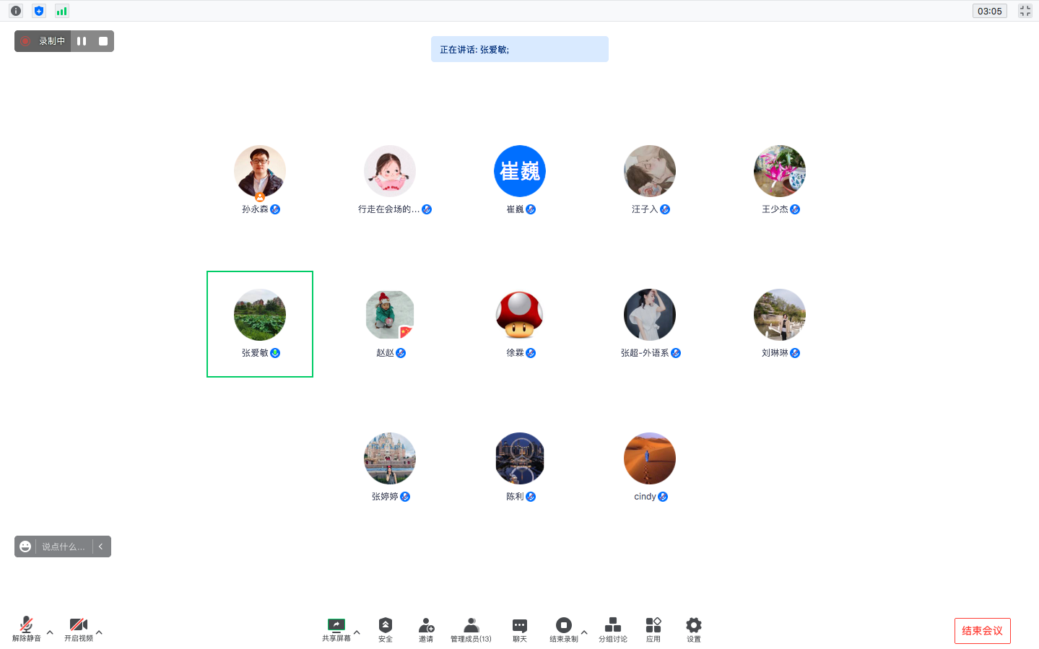Open the Security (安全) menu
This screenshot has width=1039, height=649.
[x=386, y=629]
